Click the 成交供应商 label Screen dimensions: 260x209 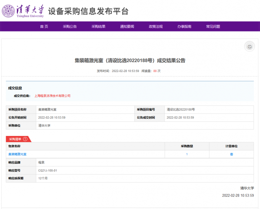point(22,96)
